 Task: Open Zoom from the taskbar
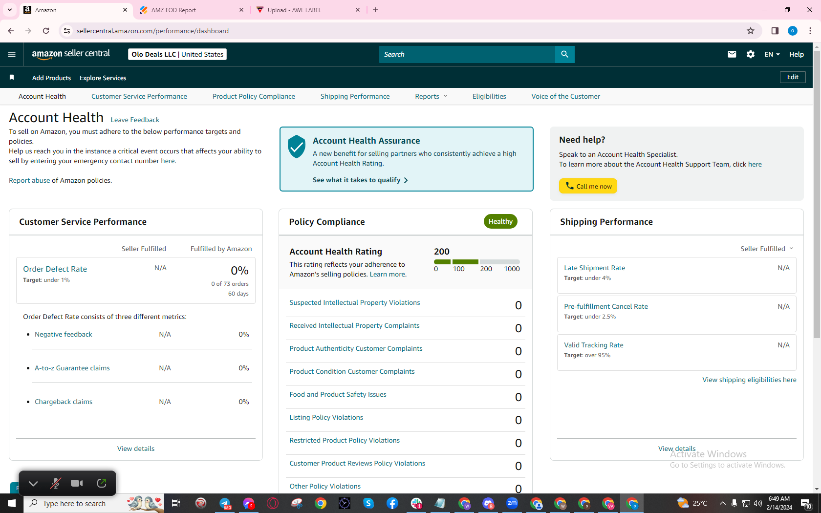[512, 503]
